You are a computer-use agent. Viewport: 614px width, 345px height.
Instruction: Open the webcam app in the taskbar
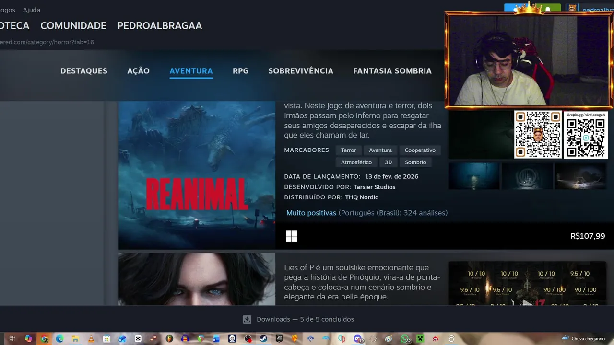pyautogui.click(x=232, y=339)
